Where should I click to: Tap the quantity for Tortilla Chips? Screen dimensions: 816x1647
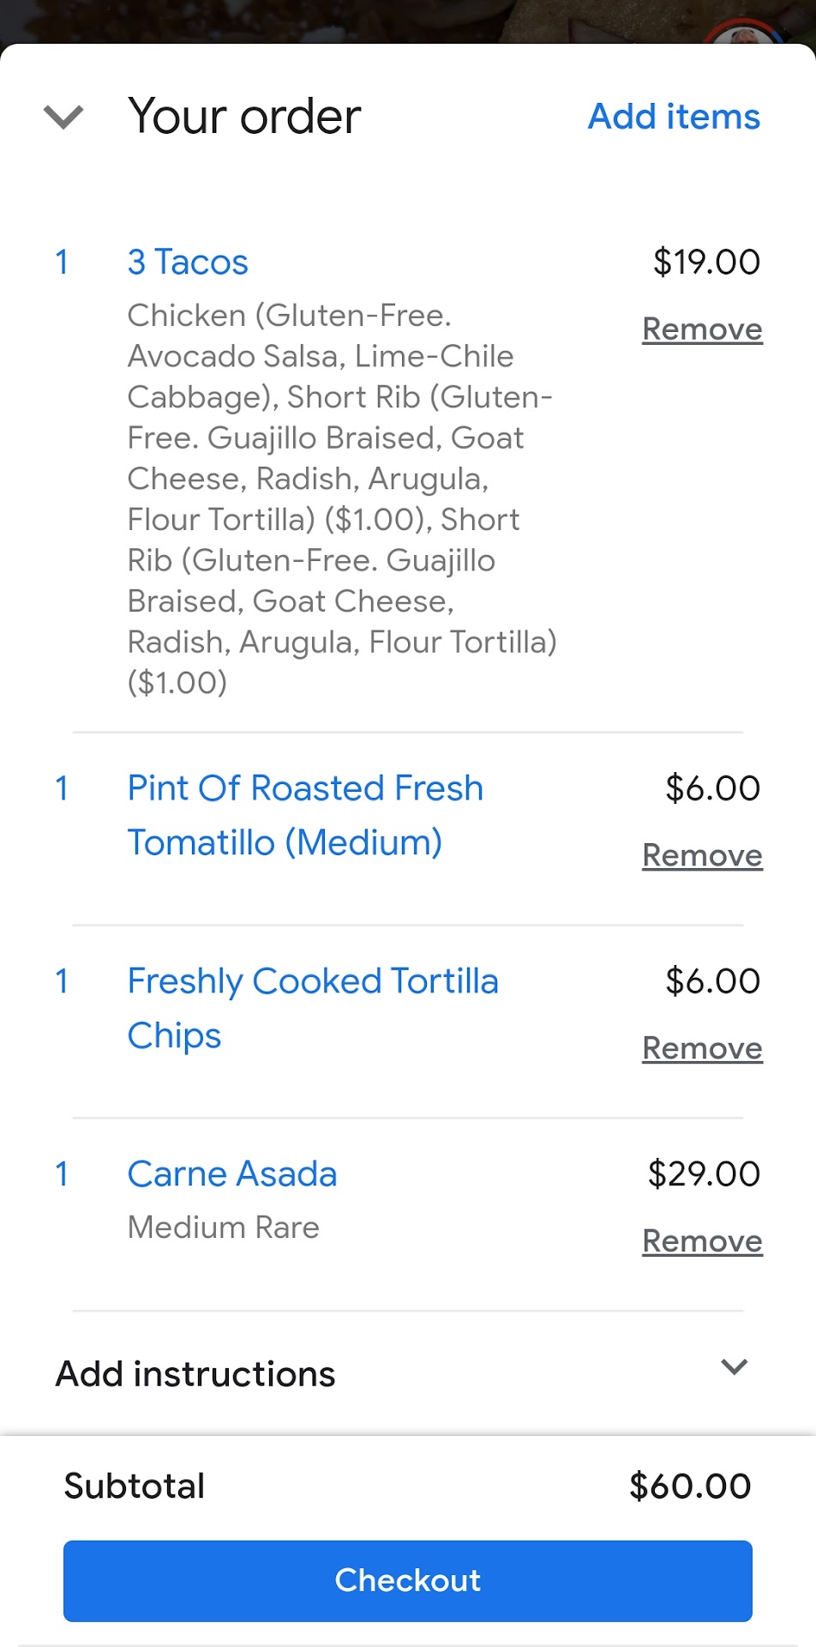coord(62,981)
